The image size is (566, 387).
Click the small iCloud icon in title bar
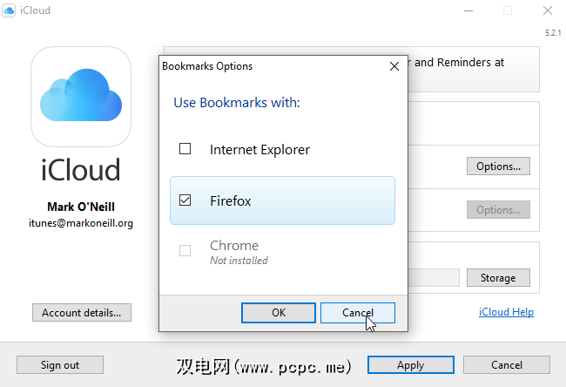click(x=10, y=10)
